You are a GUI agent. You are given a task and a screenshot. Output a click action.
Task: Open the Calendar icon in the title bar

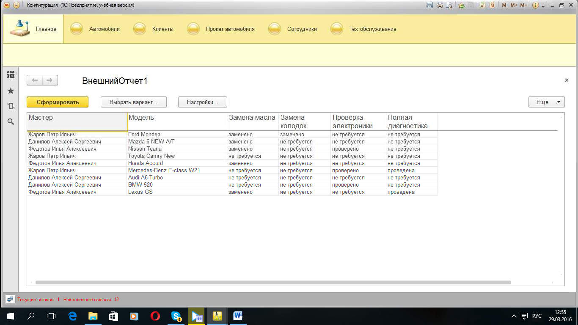point(493,6)
